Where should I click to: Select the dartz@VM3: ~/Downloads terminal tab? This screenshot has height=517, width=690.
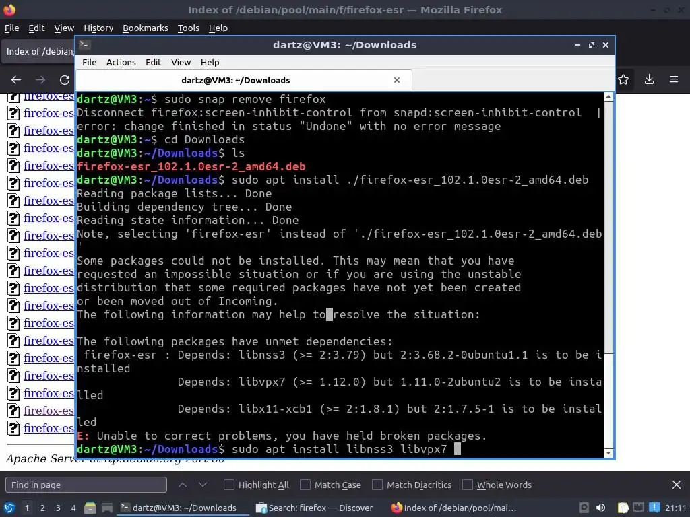[244, 80]
